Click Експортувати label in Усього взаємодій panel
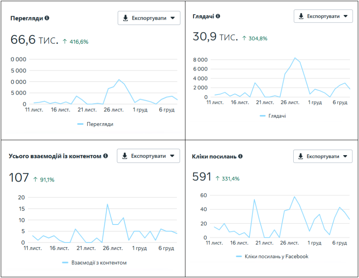This screenshot has width=359, height=278. pyautogui.click(x=148, y=156)
